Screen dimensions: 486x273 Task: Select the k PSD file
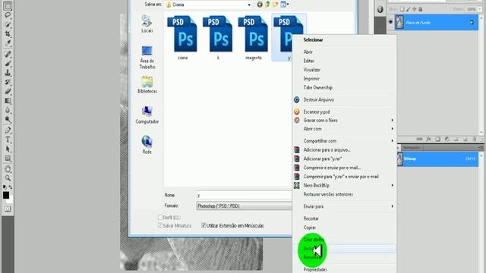(218, 37)
